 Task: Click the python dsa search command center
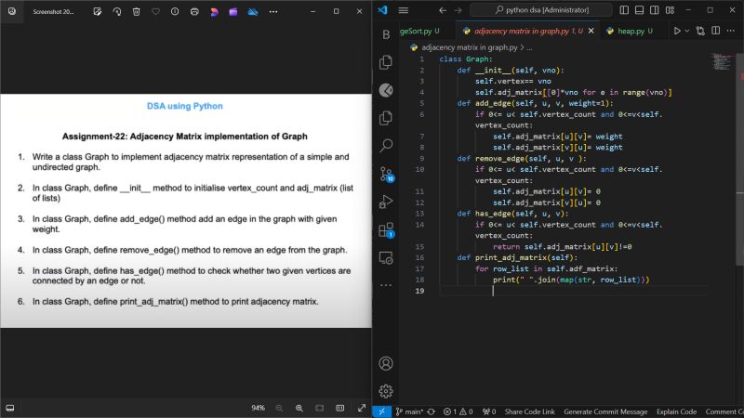click(x=541, y=10)
